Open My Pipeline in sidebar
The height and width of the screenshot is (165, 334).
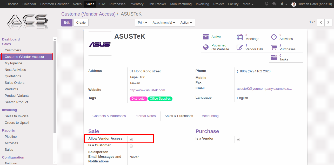point(13,63)
